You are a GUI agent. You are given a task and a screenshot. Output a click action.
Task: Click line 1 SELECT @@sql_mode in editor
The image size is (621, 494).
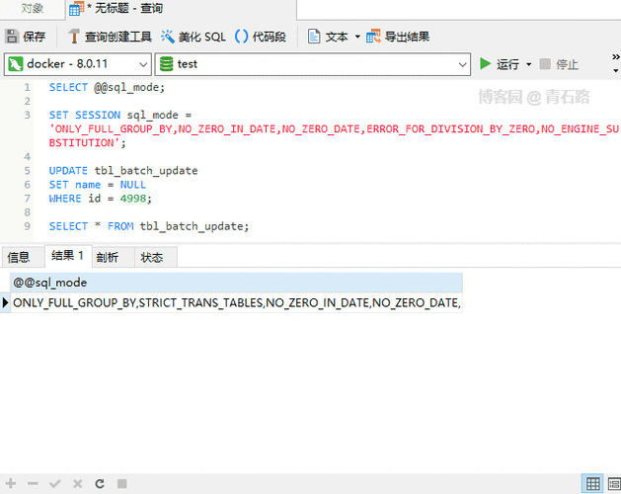tap(107, 87)
